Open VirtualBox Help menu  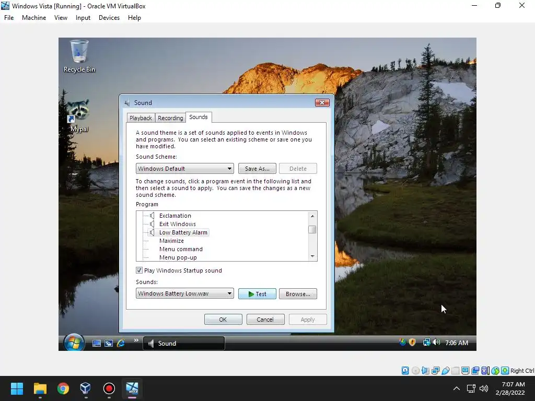click(x=134, y=18)
